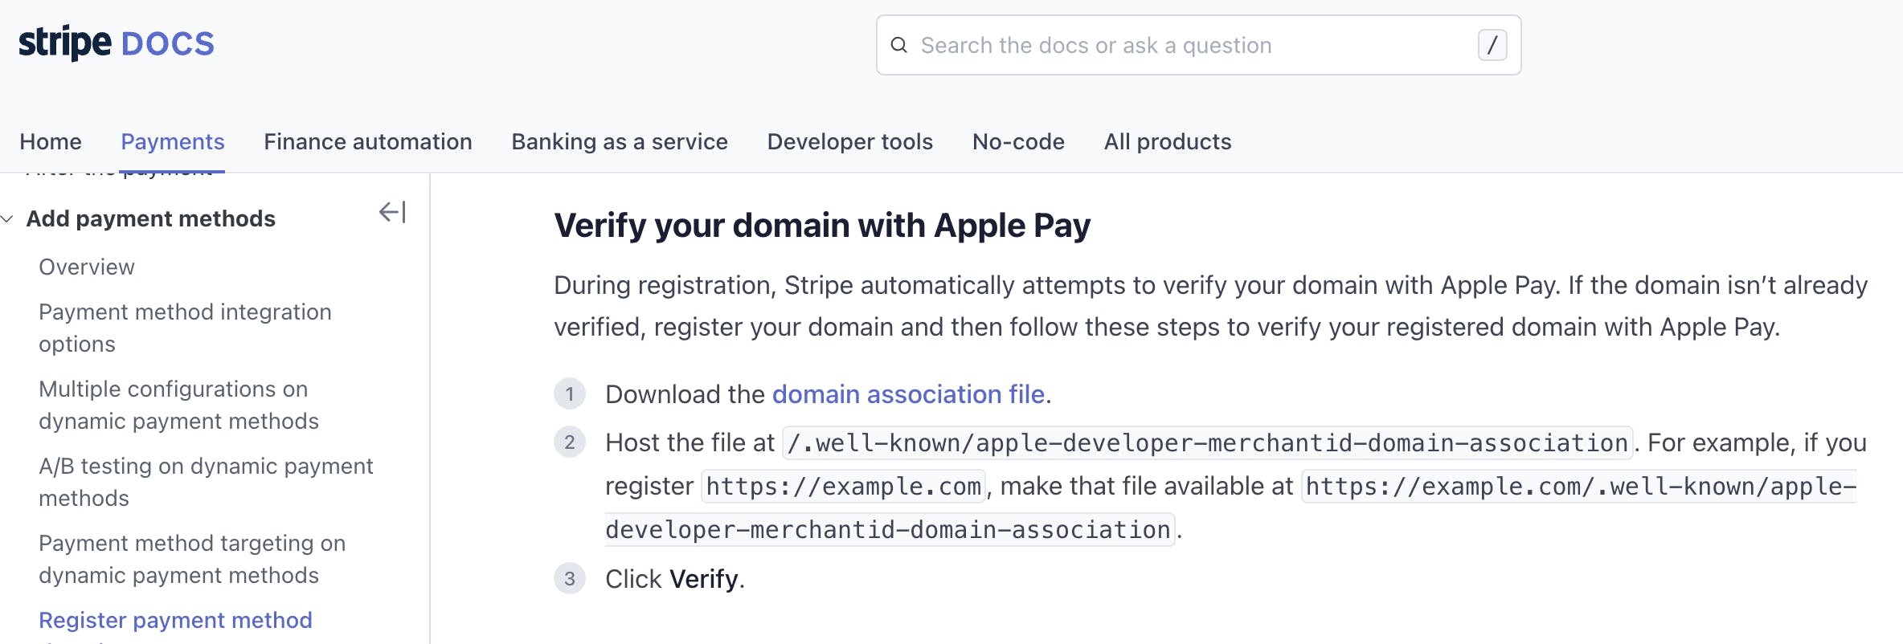View the All products tab
Image resolution: width=1903 pixels, height=644 pixels.
(1168, 142)
